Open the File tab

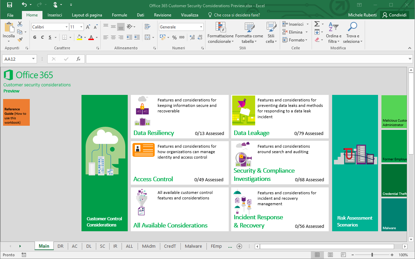(x=10, y=15)
